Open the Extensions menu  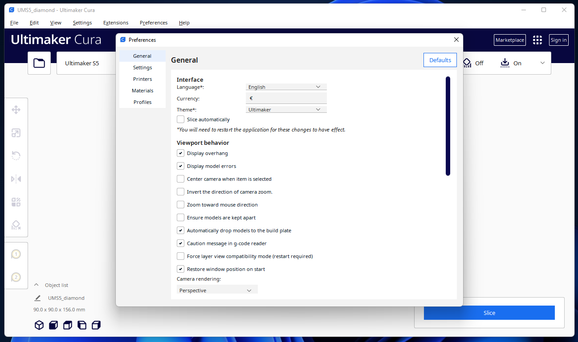(116, 23)
